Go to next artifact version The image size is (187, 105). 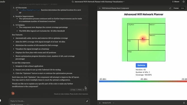click(x=114, y=103)
